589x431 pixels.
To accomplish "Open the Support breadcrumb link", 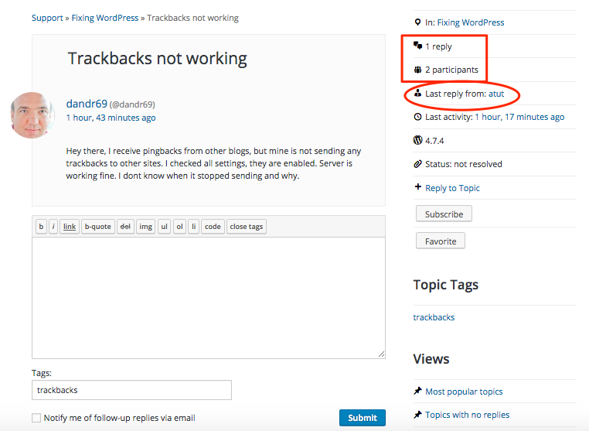I will point(47,18).
